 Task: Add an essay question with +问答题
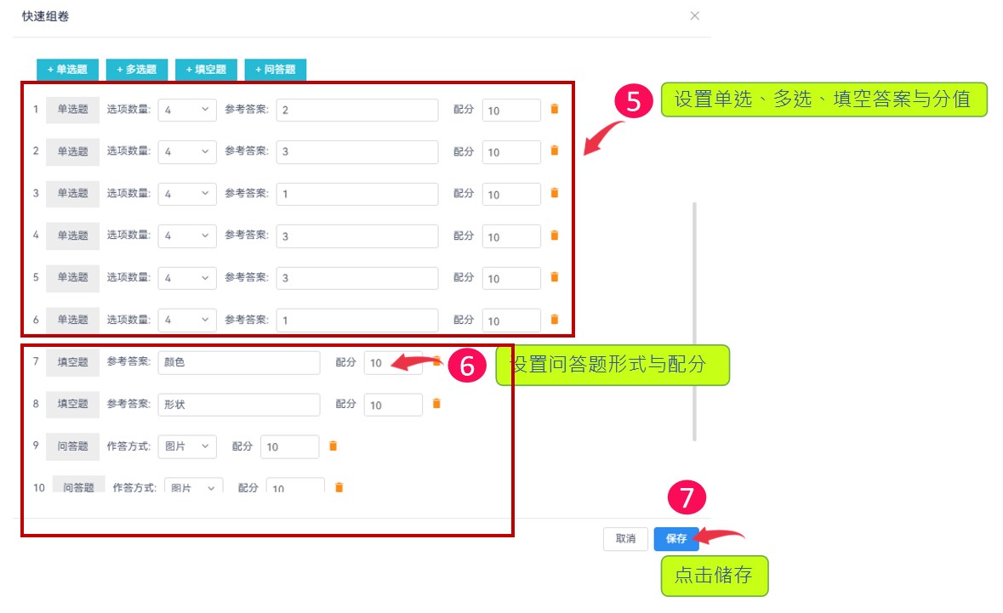tap(276, 70)
